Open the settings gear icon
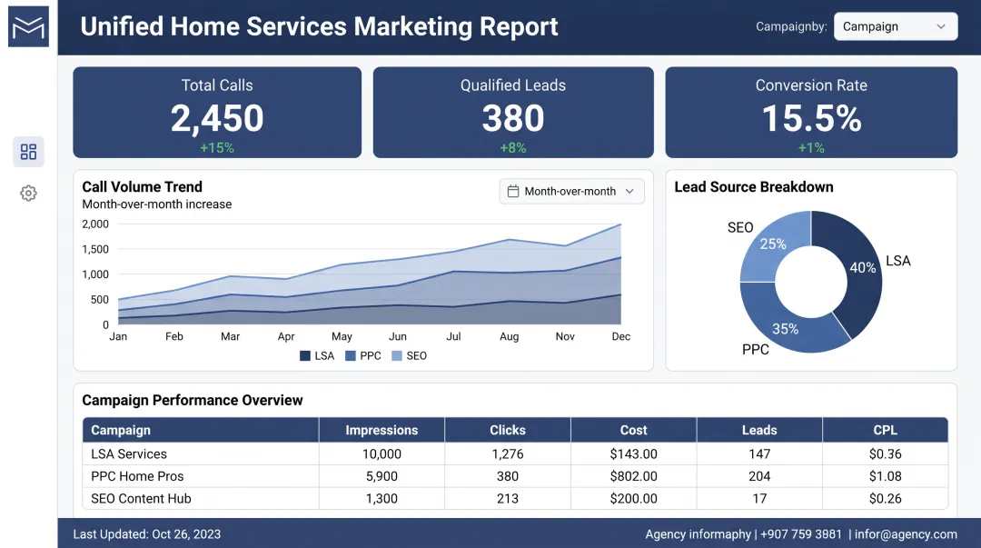 (28, 193)
